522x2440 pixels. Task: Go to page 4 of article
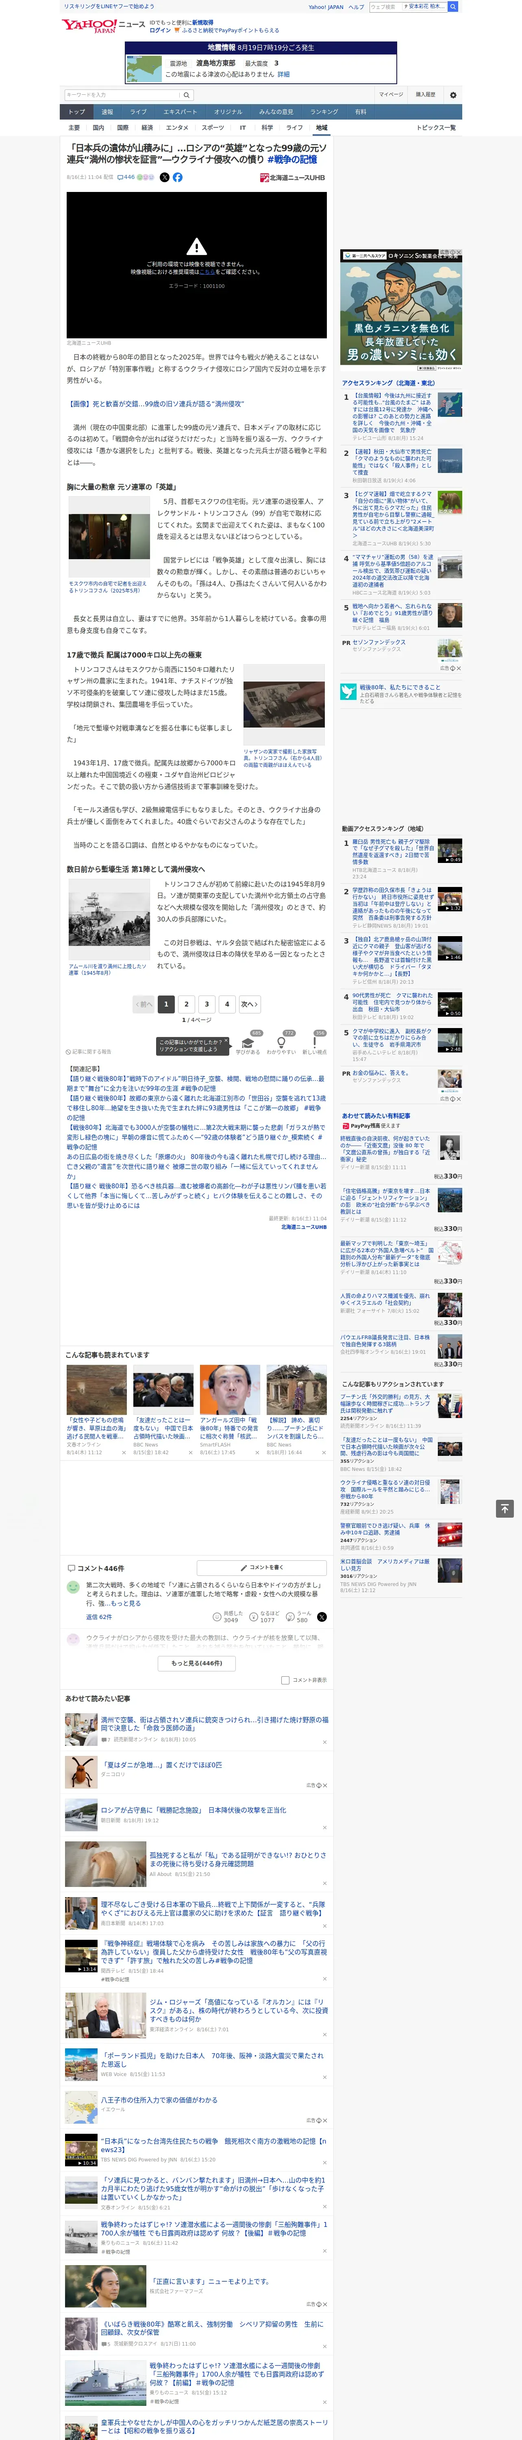pos(226,1004)
